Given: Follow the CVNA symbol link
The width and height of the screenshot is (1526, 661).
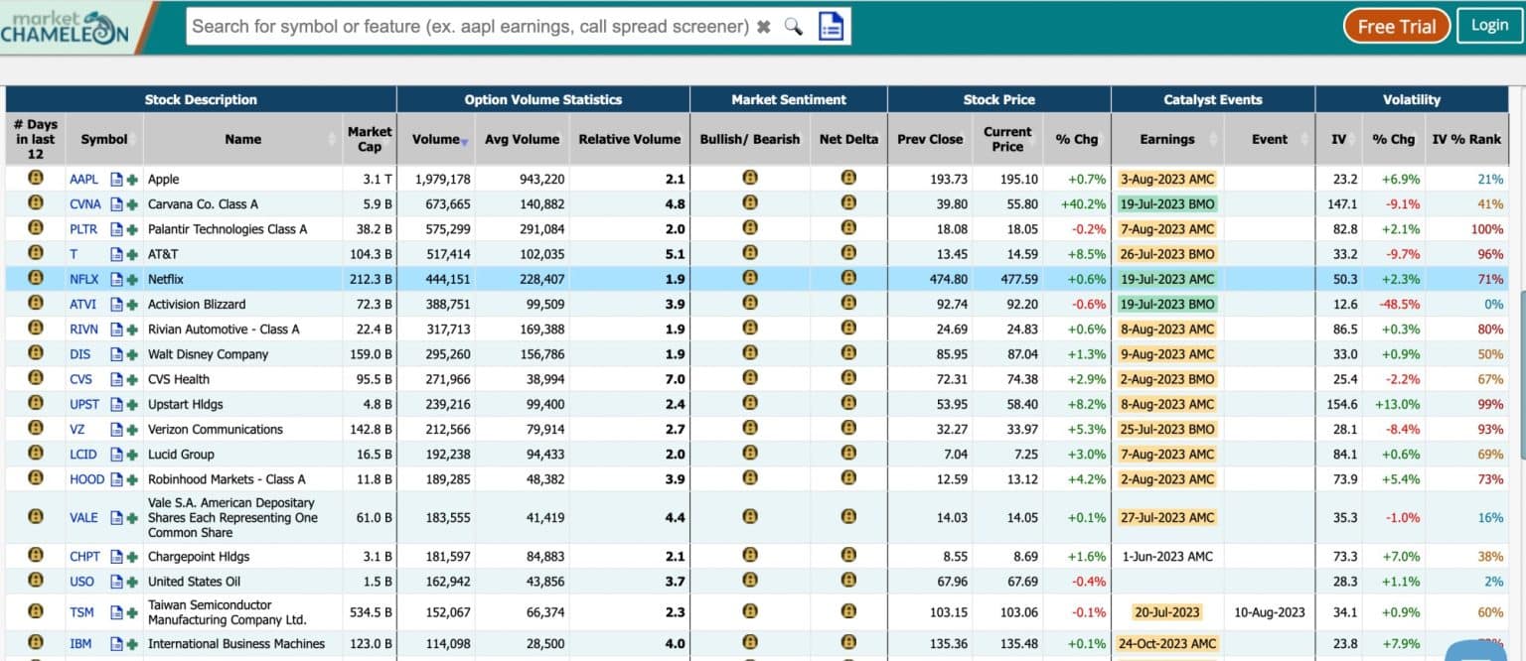Looking at the screenshot, I should [83, 203].
